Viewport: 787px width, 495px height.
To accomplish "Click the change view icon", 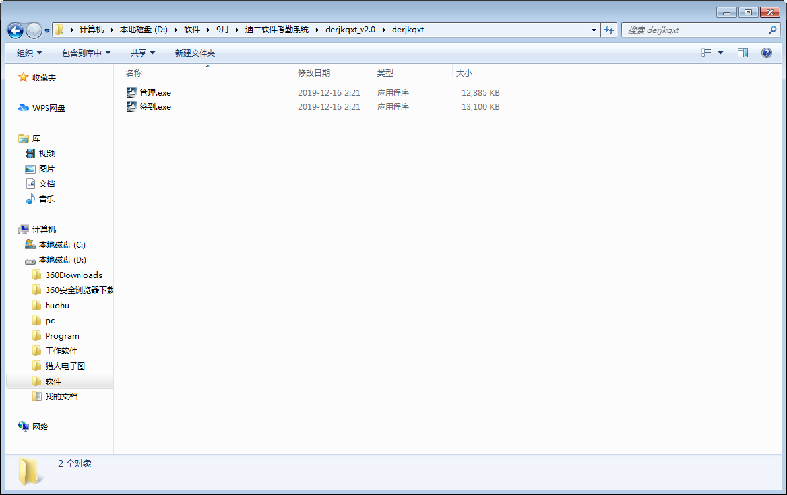I will [707, 53].
